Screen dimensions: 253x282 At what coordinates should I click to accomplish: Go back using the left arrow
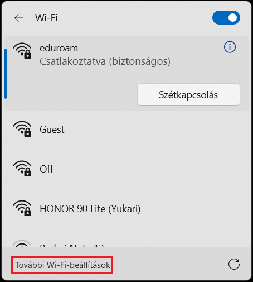(18, 18)
